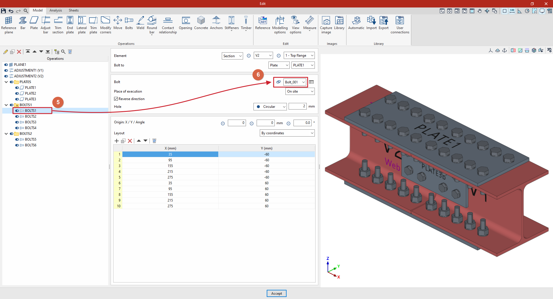Click the Capture image icon
The image size is (553, 299).
326,25
